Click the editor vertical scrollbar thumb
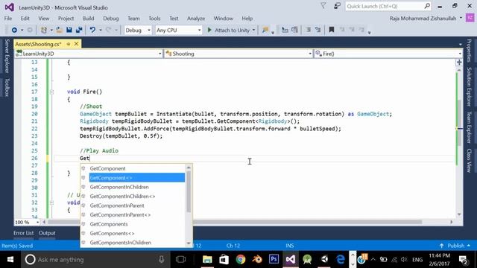Image resolution: width=477 pixels, height=268 pixels. (459, 123)
